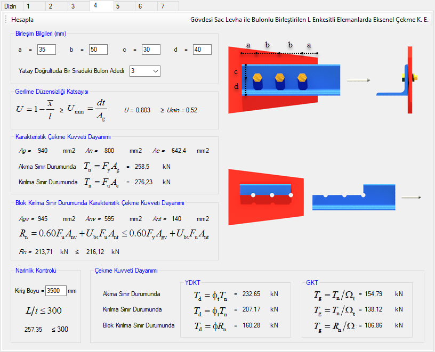Image resolution: width=435 pixels, height=352 pixels.
Task: Click the input field for c
Action: click(x=151, y=50)
